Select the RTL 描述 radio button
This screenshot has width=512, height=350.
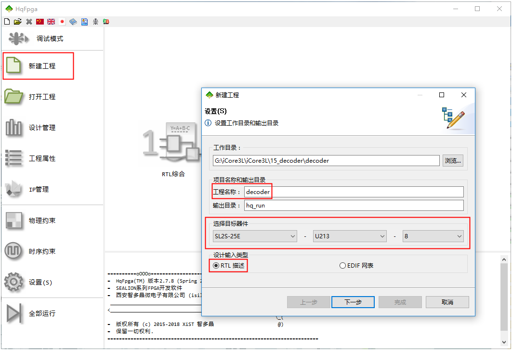(216, 265)
